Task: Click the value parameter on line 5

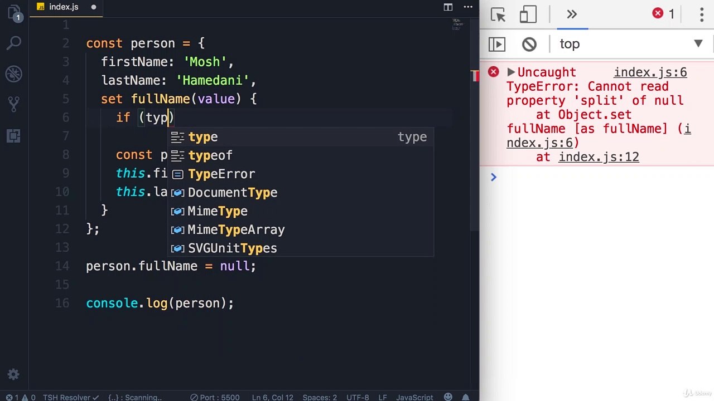Action: pyautogui.click(x=216, y=99)
